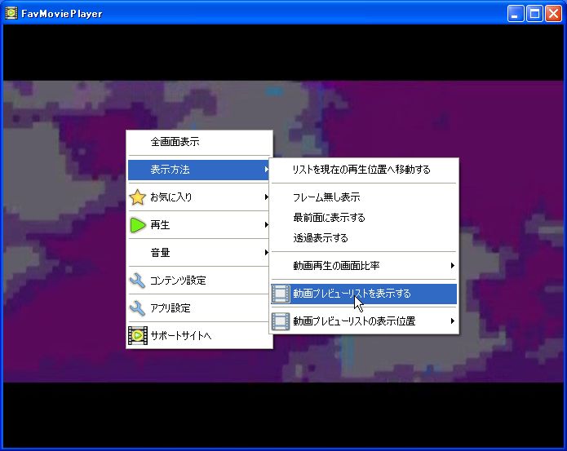567x451 pixels.
Task: Open 動画プレビューリストの表示位置 submenu
Action: [x=364, y=321]
